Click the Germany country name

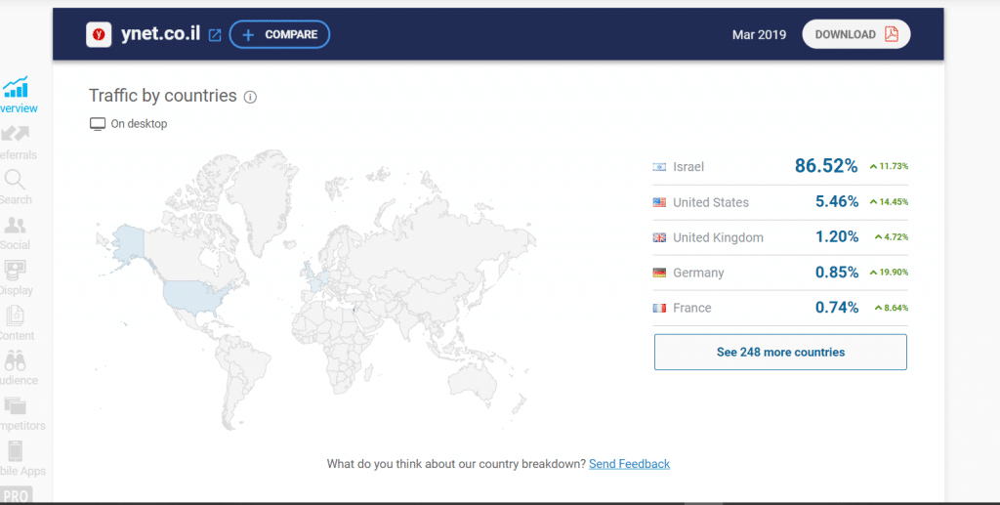point(698,273)
